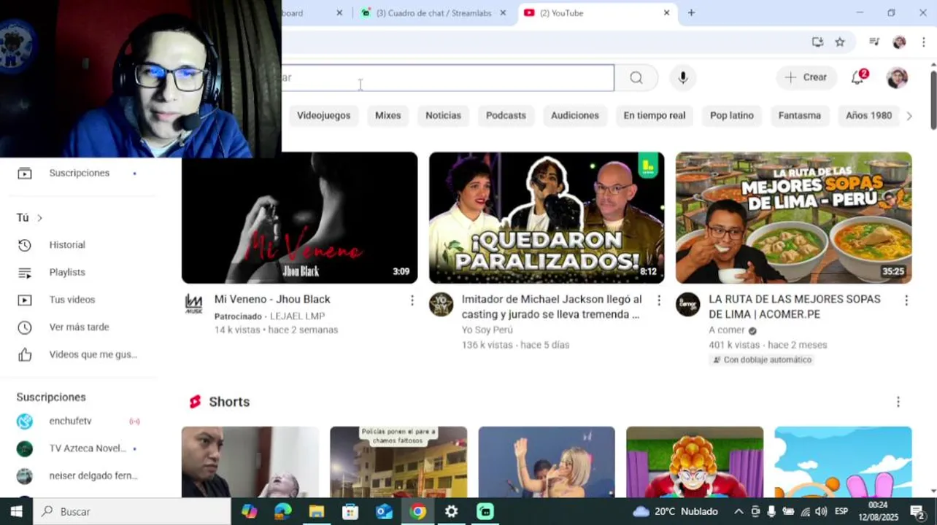Select the Años 1980 chip

pyautogui.click(x=868, y=115)
